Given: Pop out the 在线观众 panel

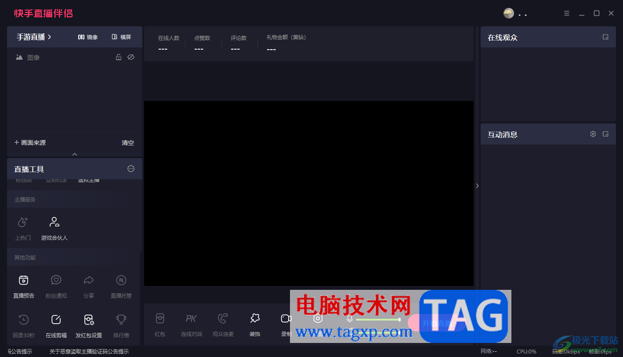Looking at the screenshot, I should (605, 37).
